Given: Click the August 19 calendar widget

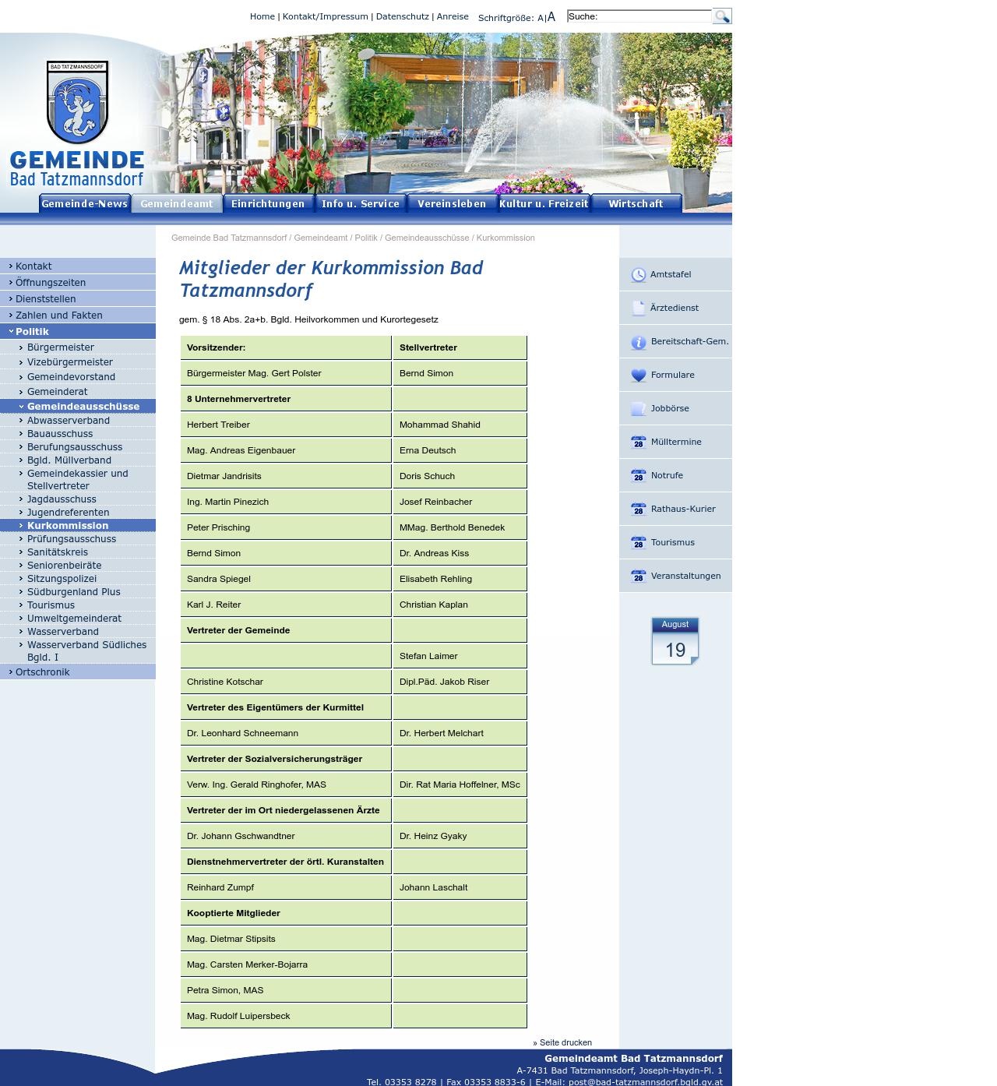Looking at the screenshot, I should pos(675,641).
